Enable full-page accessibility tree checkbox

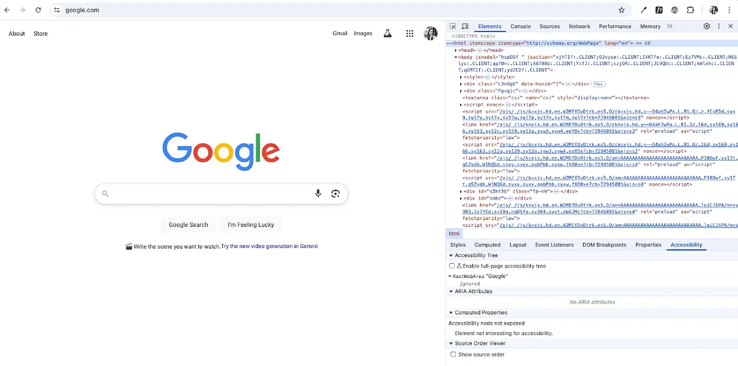[x=452, y=266]
